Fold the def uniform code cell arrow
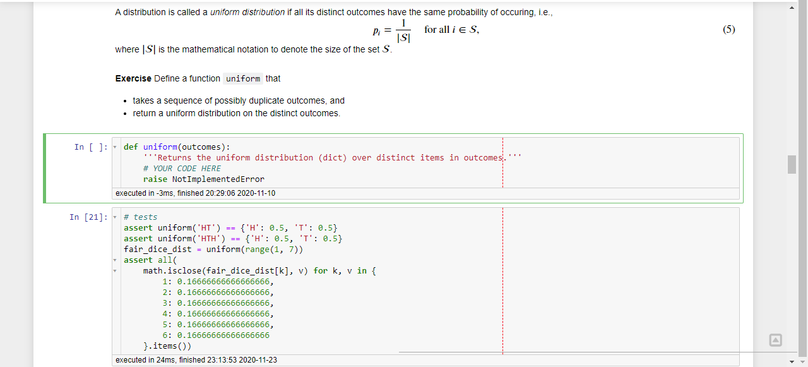Screen dimensions: 808x367 [x=115, y=147]
